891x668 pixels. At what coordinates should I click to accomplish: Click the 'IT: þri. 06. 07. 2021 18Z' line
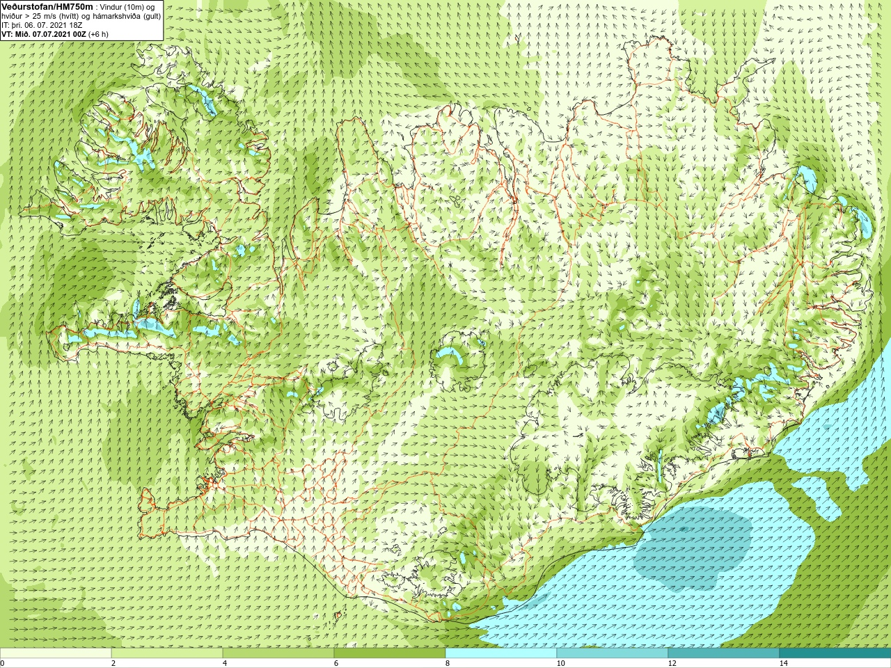click(x=42, y=25)
